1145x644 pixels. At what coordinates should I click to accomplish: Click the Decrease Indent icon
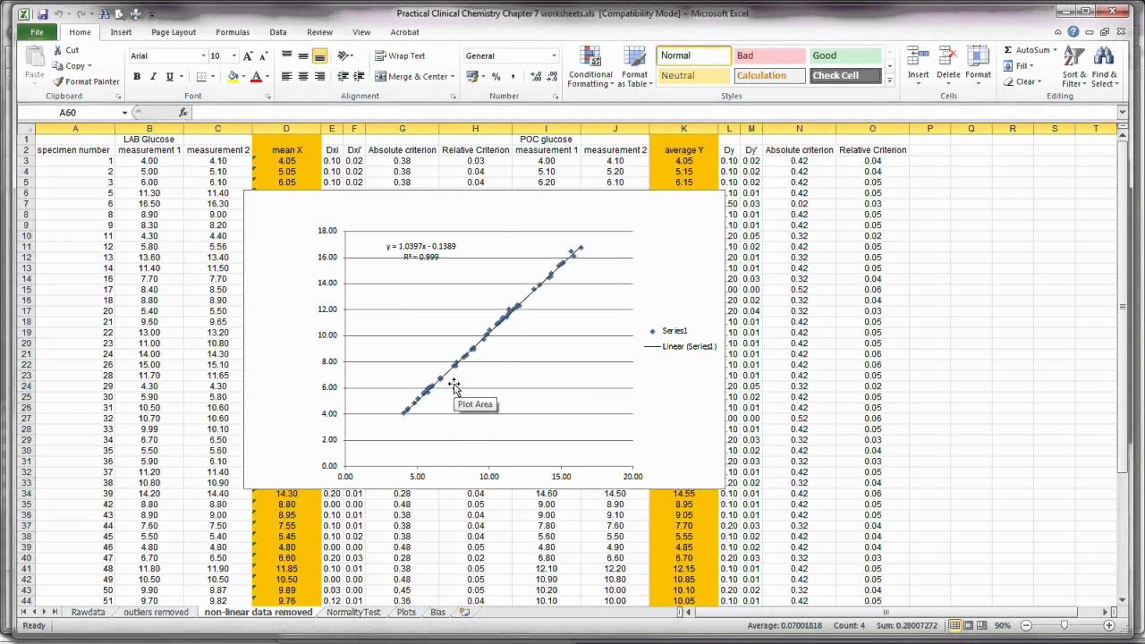click(x=343, y=77)
